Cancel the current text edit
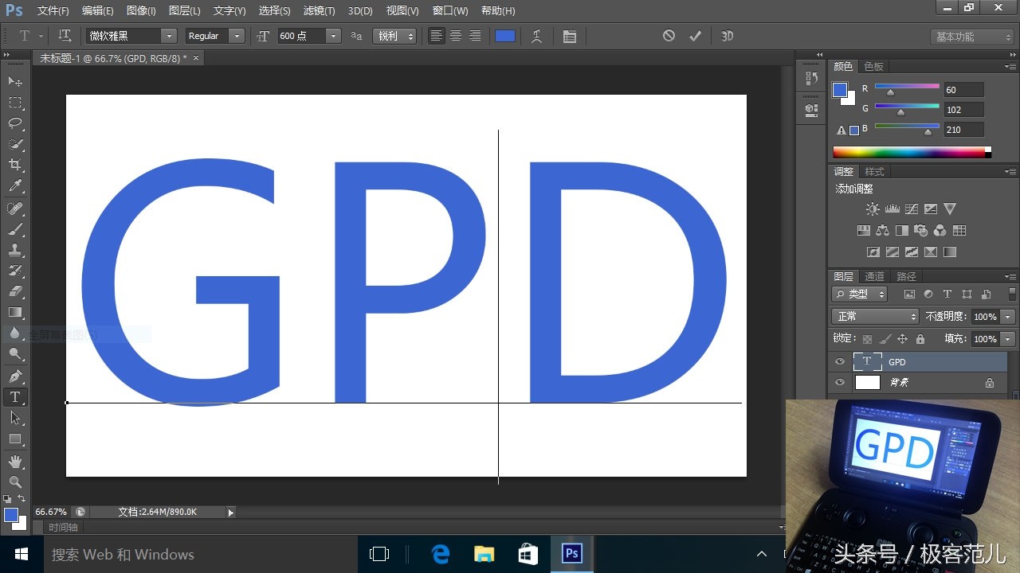This screenshot has height=573, width=1020. 669,36
